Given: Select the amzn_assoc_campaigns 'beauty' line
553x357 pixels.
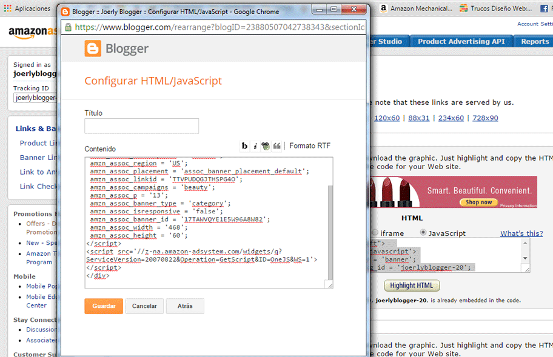Looking at the screenshot, I should tap(152, 187).
